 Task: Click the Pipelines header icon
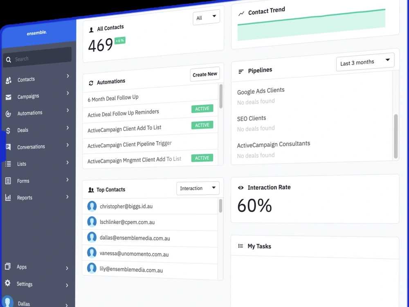coord(241,71)
